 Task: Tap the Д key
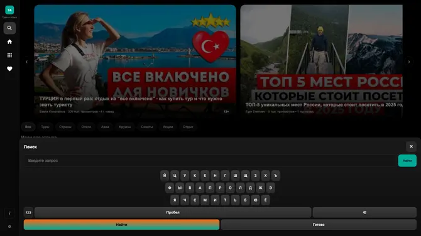(250, 188)
